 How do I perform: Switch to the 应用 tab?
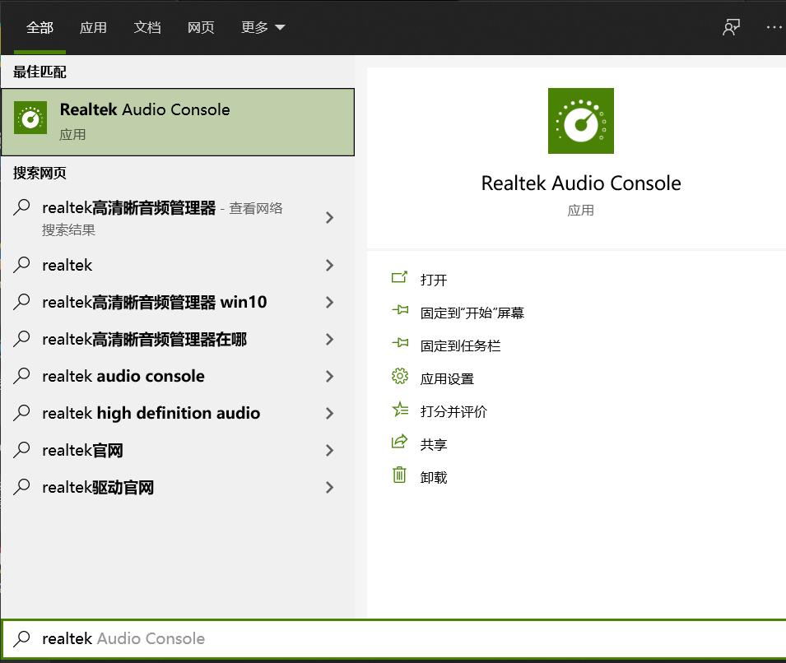coord(94,26)
